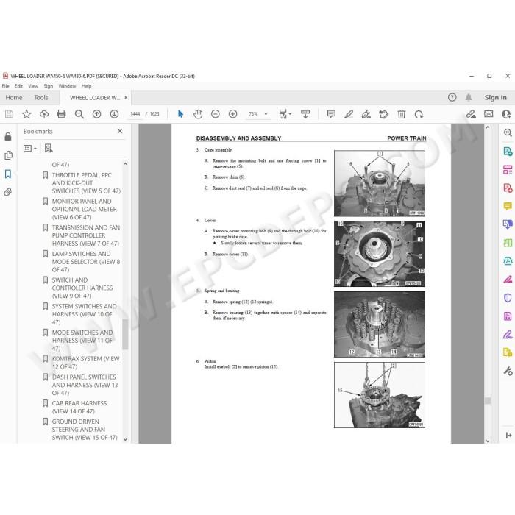The width and height of the screenshot is (515, 515).
Task: Toggle the Attachments paperclip panel
Action: coord(8,192)
